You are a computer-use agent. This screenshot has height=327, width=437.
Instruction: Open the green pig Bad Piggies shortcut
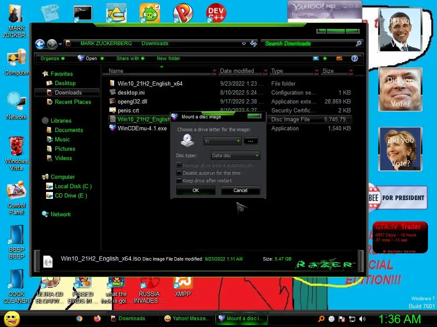click(150, 12)
